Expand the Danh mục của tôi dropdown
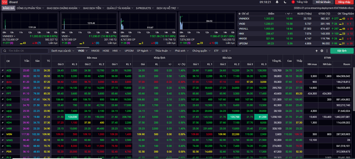The image size is (355, 159). [63, 51]
